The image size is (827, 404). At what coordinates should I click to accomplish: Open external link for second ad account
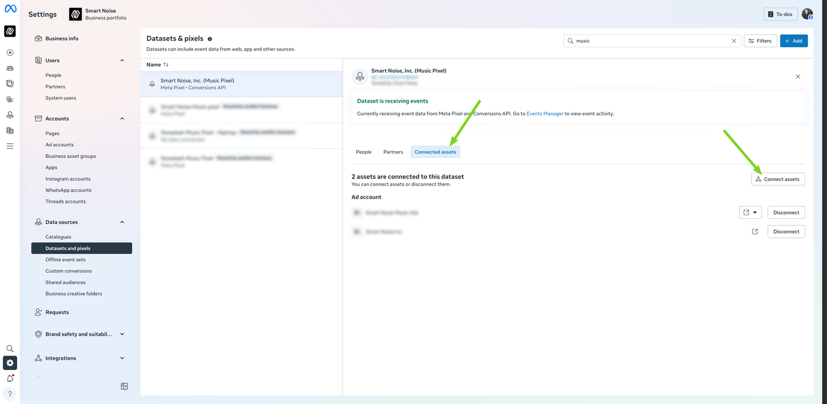755,232
